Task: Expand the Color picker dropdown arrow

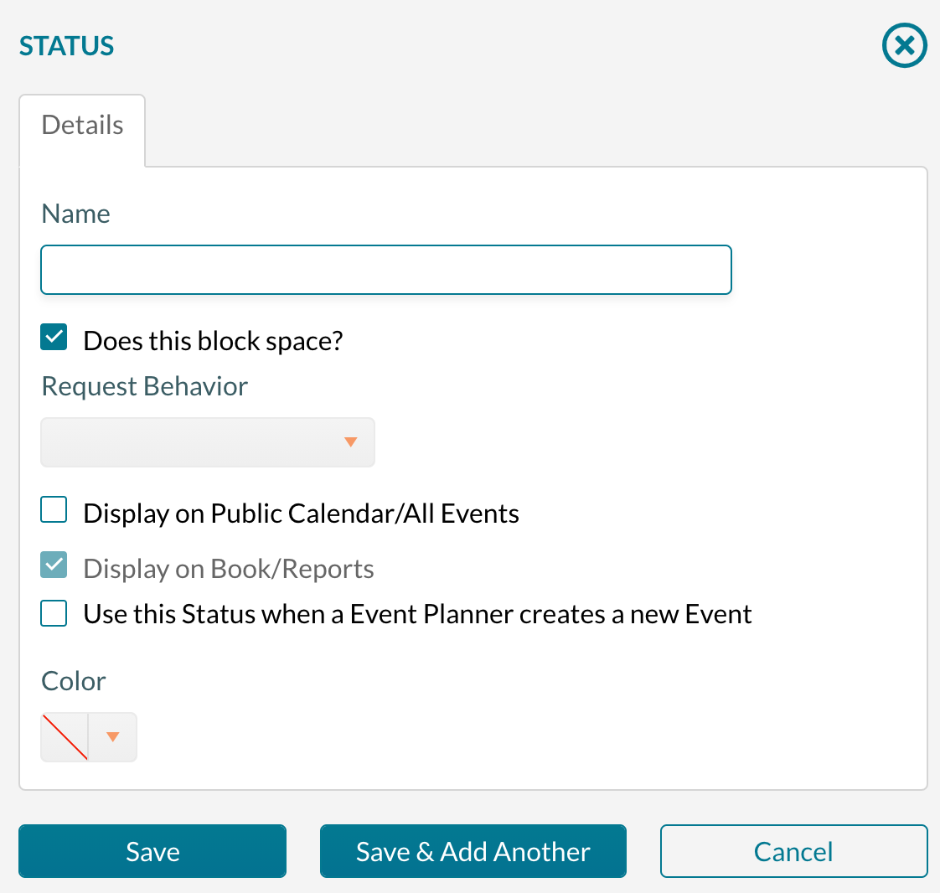Action: tap(113, 737)
